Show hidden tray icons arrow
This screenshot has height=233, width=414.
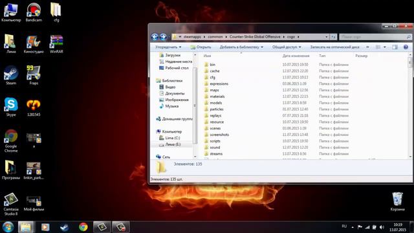[x=353, y=227]
